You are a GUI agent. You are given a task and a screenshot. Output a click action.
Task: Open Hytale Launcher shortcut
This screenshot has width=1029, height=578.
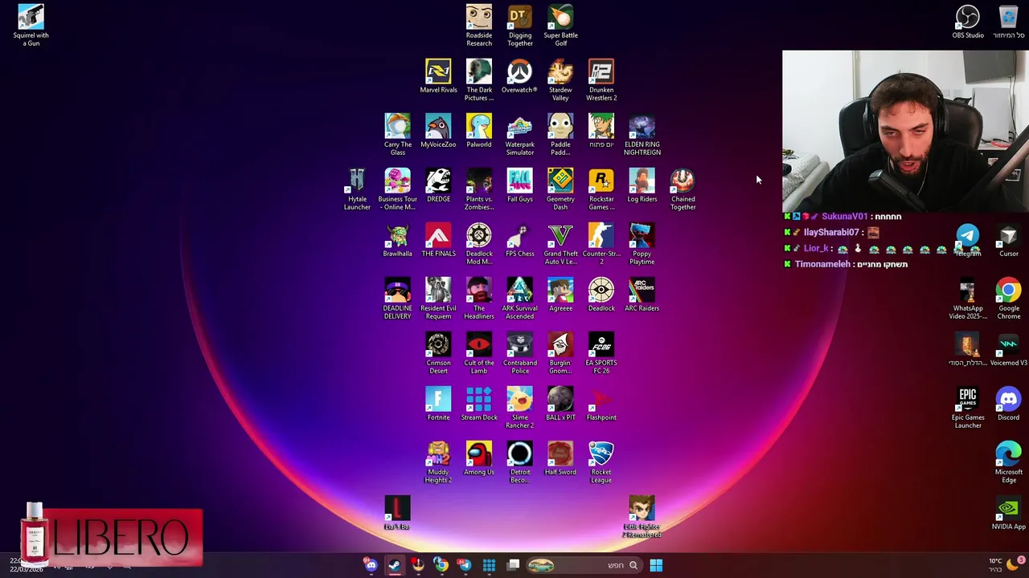pos(357,189)
